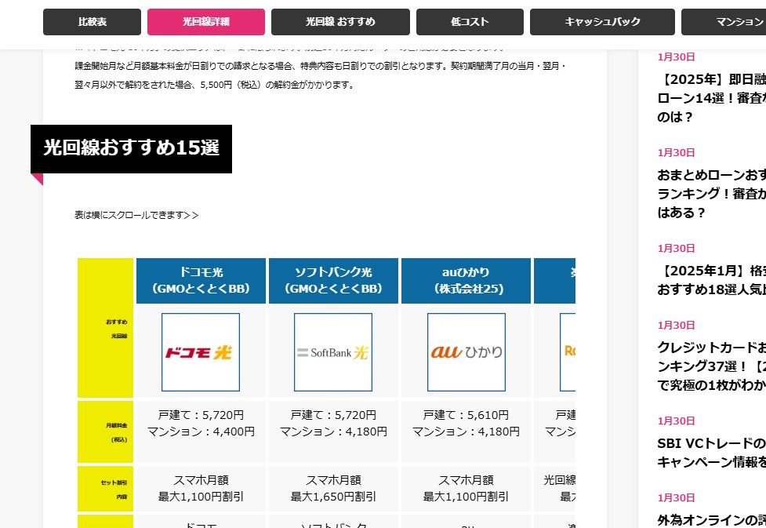Open the おまとめローンおすすめ ranking article
The width and height of the screenshot is (766, 528).
point(711,194)
